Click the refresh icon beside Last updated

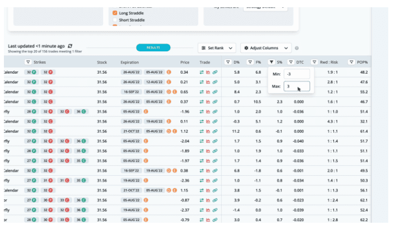point(70,46)
